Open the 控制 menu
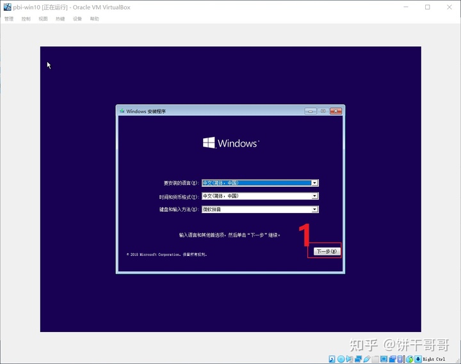The height and width of the screenshot is (364, 461). (x=26, y=19)
